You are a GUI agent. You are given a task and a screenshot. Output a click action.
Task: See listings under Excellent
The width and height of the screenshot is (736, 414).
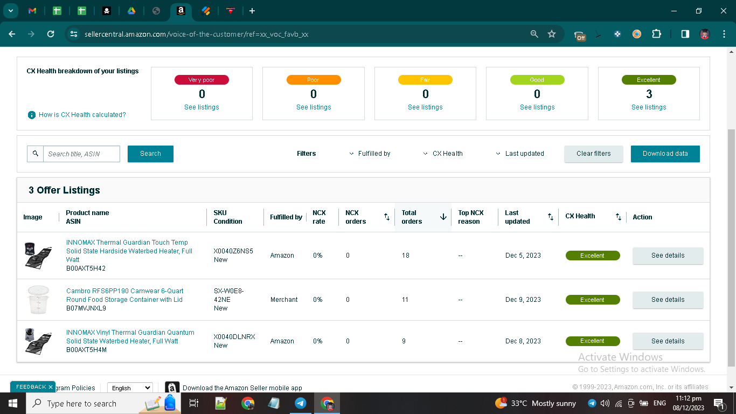click(x=649, y=107)
